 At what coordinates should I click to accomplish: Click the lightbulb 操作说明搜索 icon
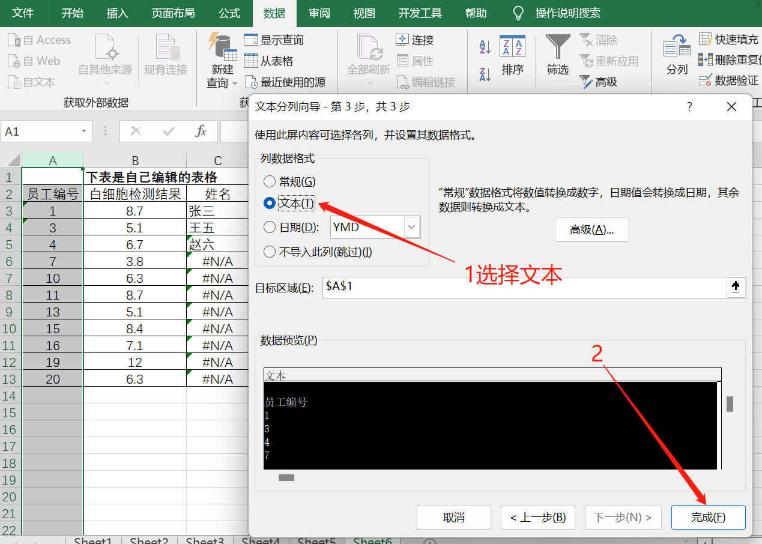pyautogui.click(x=518, y=13)
